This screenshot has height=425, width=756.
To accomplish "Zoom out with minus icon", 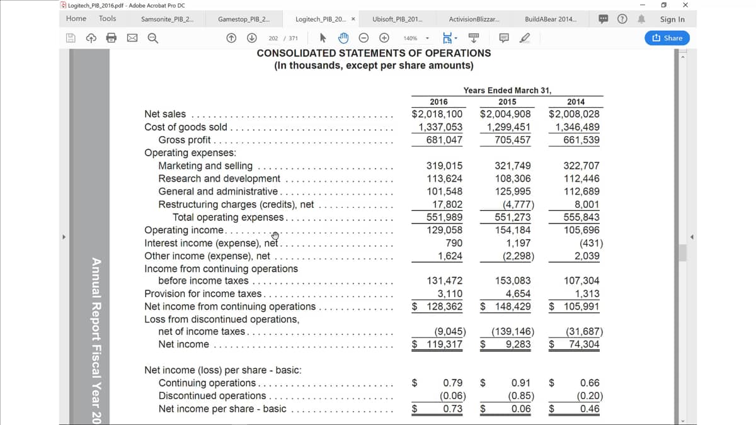I will point(364,38).
